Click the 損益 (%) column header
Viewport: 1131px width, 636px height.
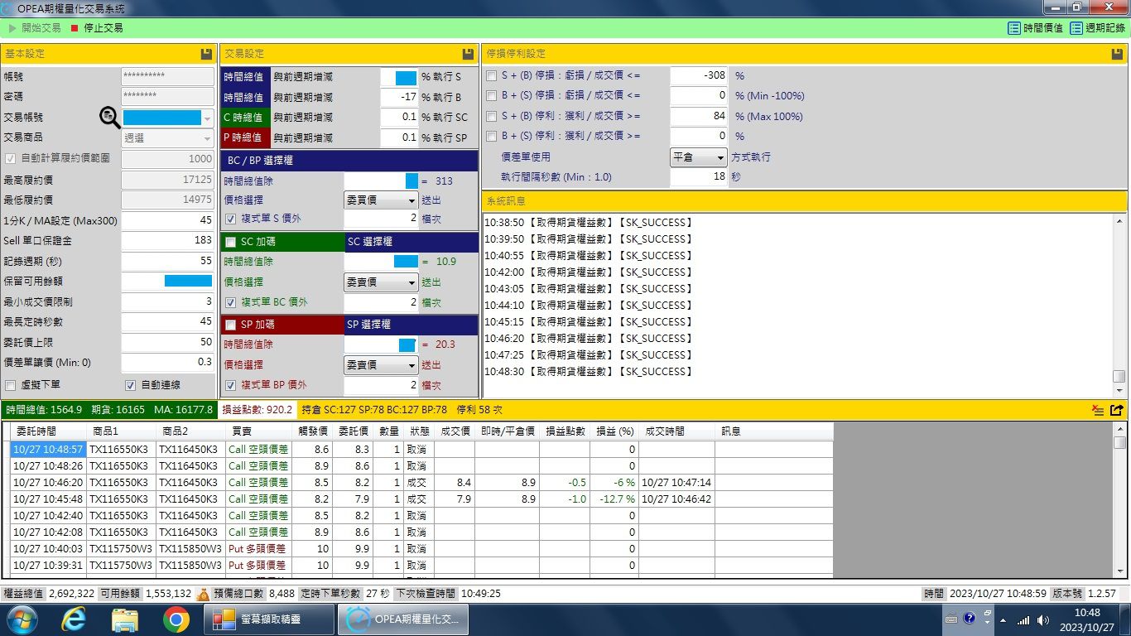[615, 431]
